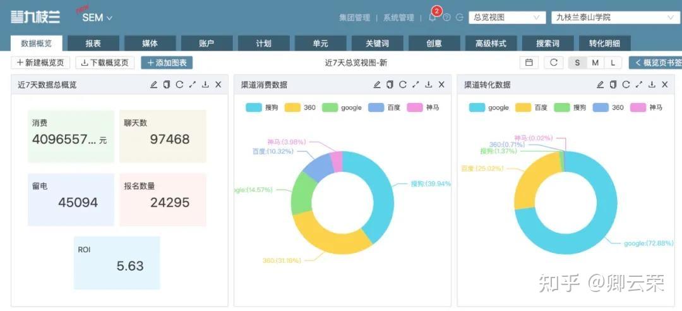Open the calendar date picker icon
The height and width of the screenshot is (311, 682).
tap(529, 63)
